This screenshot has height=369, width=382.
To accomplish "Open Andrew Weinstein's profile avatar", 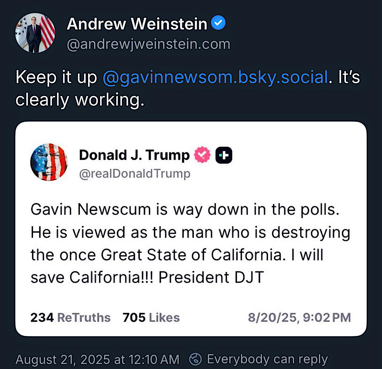I will tap(35, 33).
